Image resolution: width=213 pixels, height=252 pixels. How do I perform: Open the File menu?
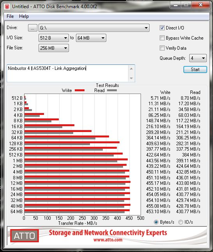(10, 16)
